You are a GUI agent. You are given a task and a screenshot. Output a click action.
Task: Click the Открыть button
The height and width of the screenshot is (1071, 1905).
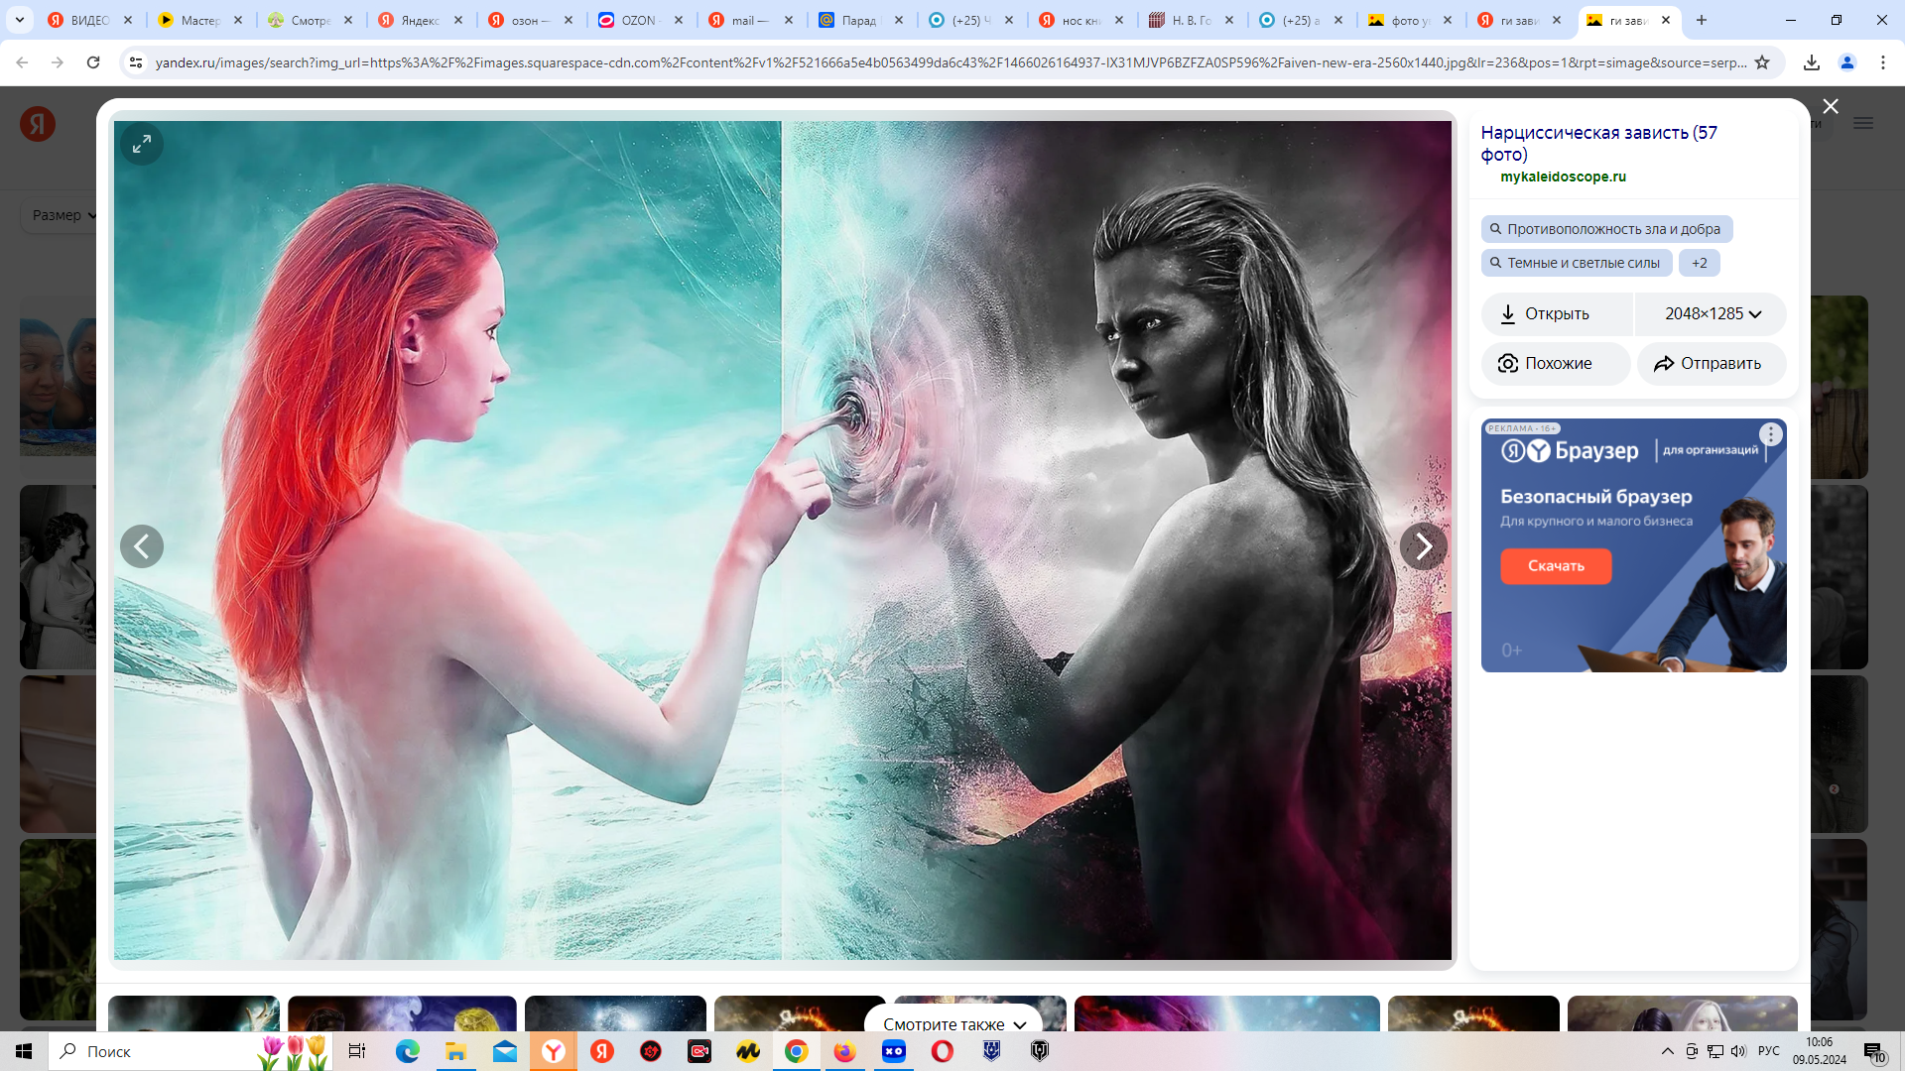(x=1557, y=314)
